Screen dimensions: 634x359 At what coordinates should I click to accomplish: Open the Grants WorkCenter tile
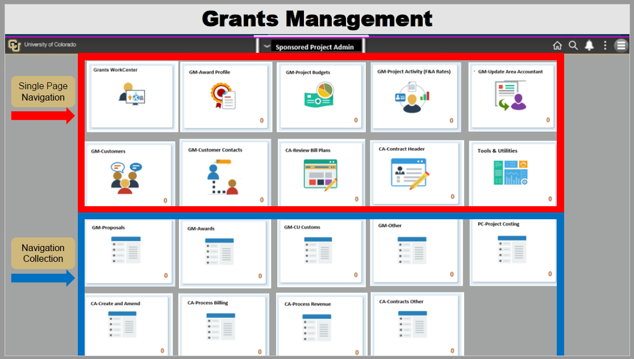pos(132,97)
